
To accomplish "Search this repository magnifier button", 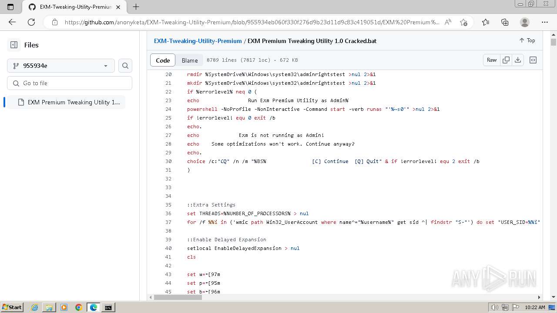I will coord(125,66).
